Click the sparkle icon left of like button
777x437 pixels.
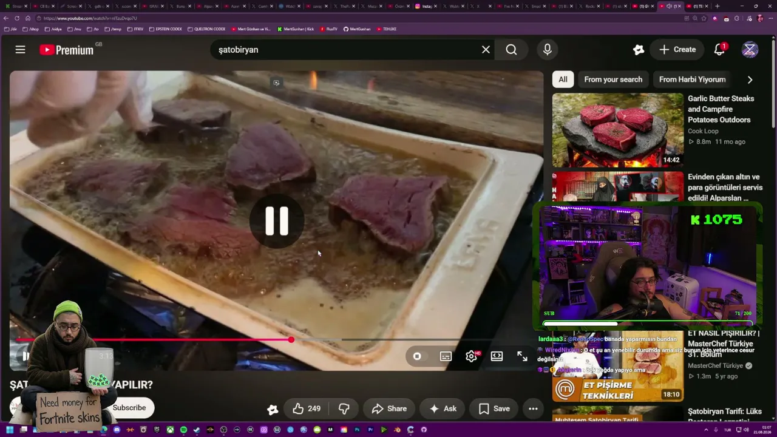[x=273, y=409]
